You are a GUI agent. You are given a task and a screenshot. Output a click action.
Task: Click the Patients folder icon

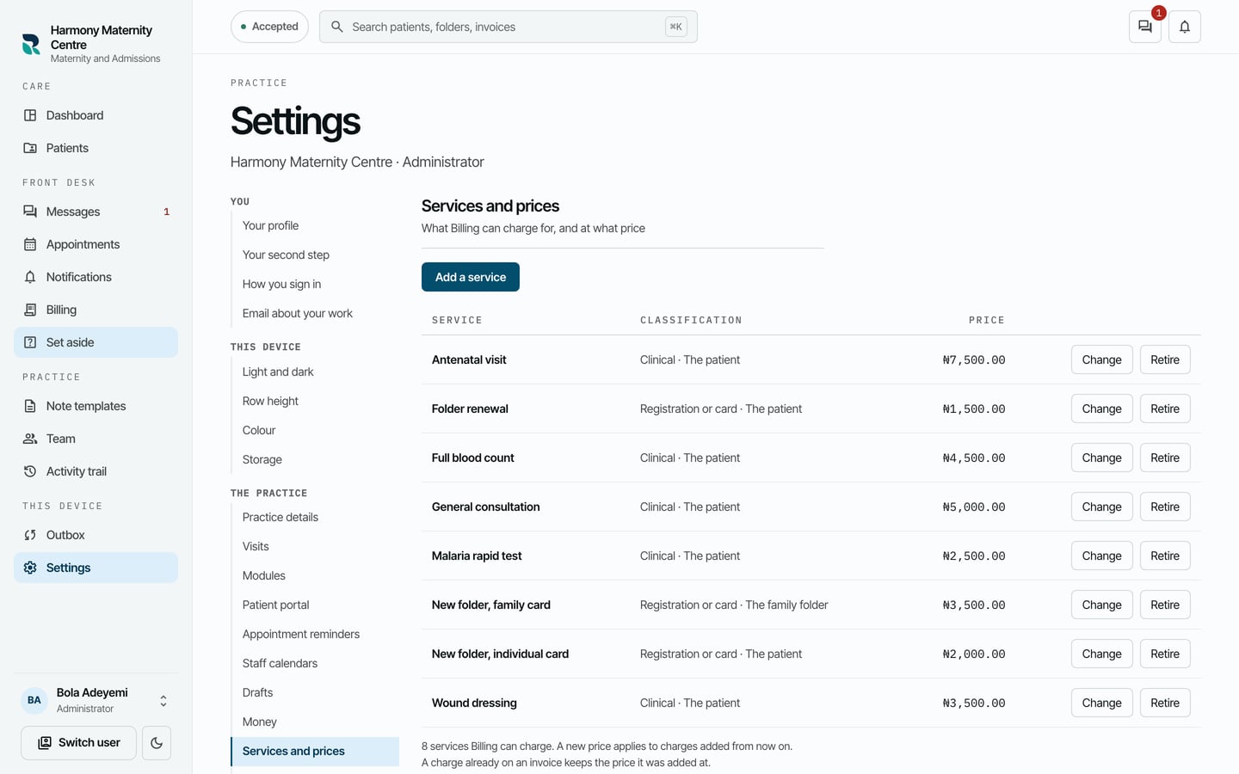(x=30, y=148)
